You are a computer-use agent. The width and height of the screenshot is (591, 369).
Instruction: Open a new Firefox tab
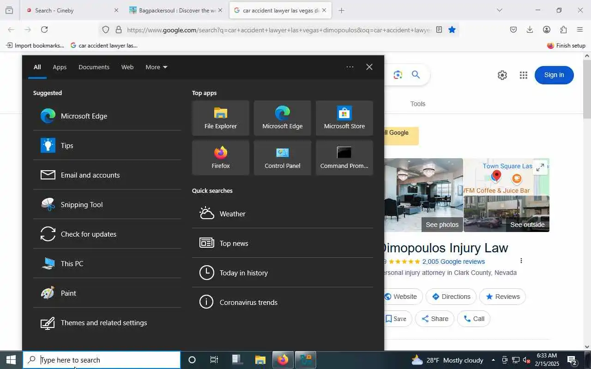coord(341,10)
